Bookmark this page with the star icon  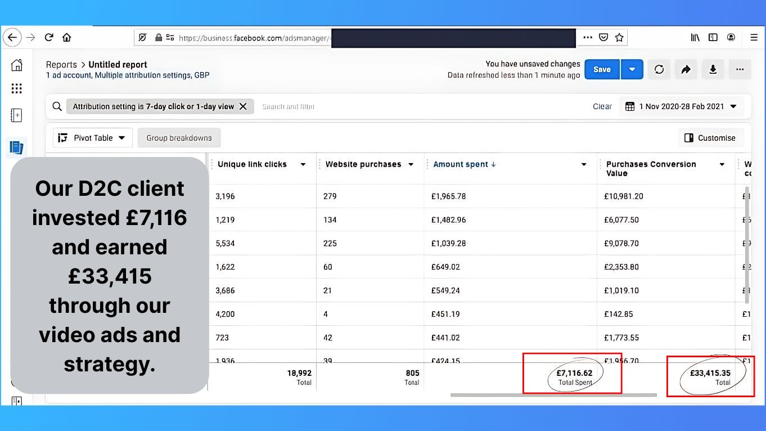click(x=619, y=38)
